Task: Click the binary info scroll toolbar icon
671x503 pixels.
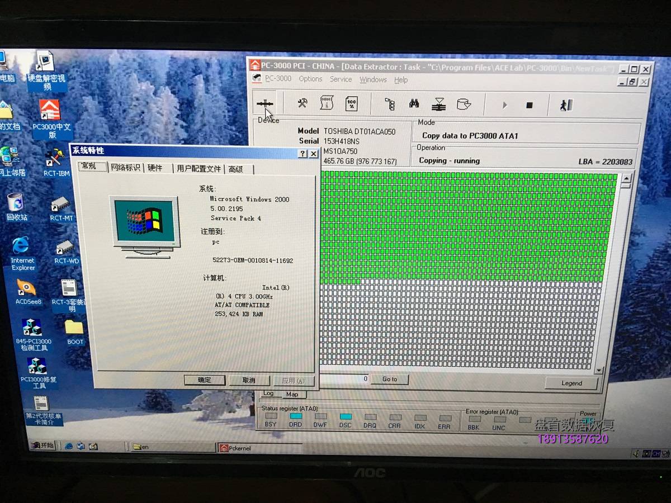Action: point(327,103)
